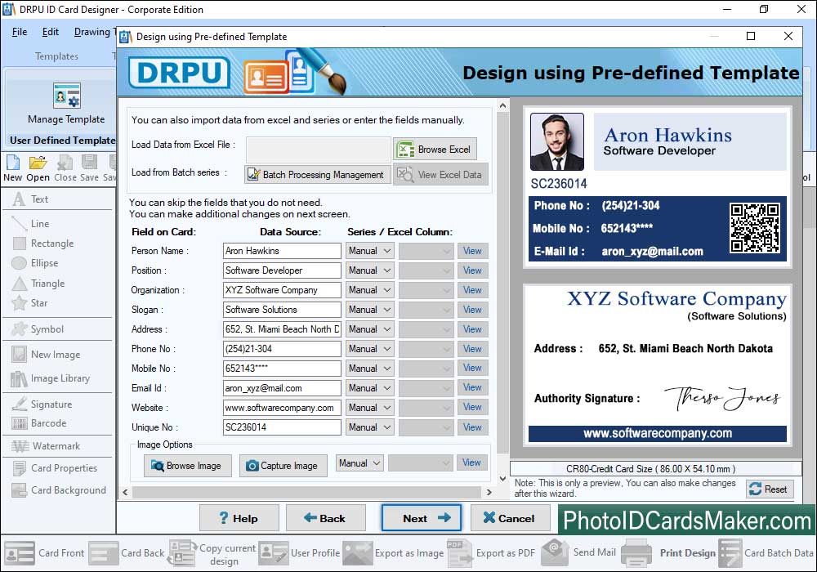Open the Drawing Tools menu
The height and width of the screenshot is (572, 817).
pos(95,32)
